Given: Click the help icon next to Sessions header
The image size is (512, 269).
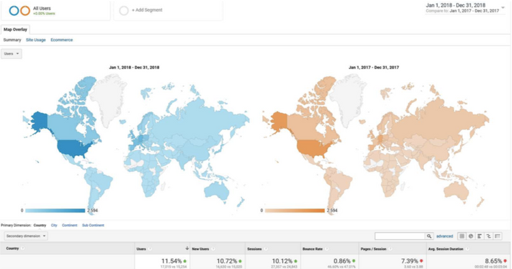Looking at the screenshot, I should coord(266,249).
